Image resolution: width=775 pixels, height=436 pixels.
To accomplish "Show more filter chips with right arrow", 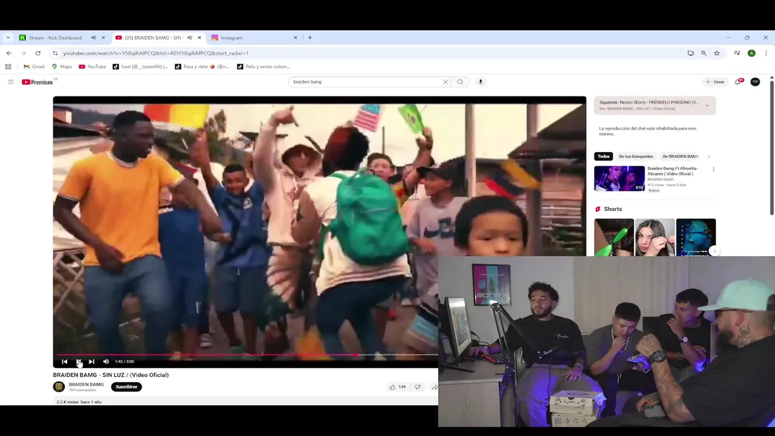I will tap(709, 156).
